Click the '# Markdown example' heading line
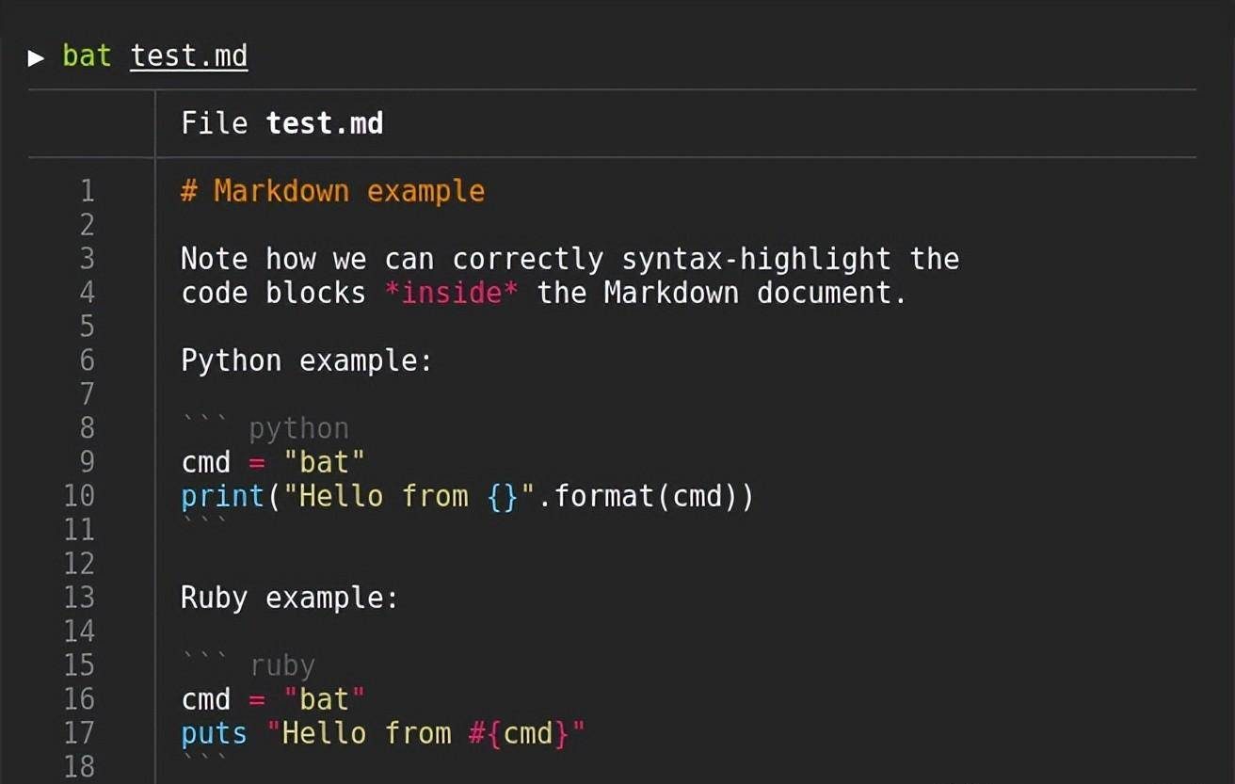Screen dimensions: 1235x784 (x=332, y=192)
